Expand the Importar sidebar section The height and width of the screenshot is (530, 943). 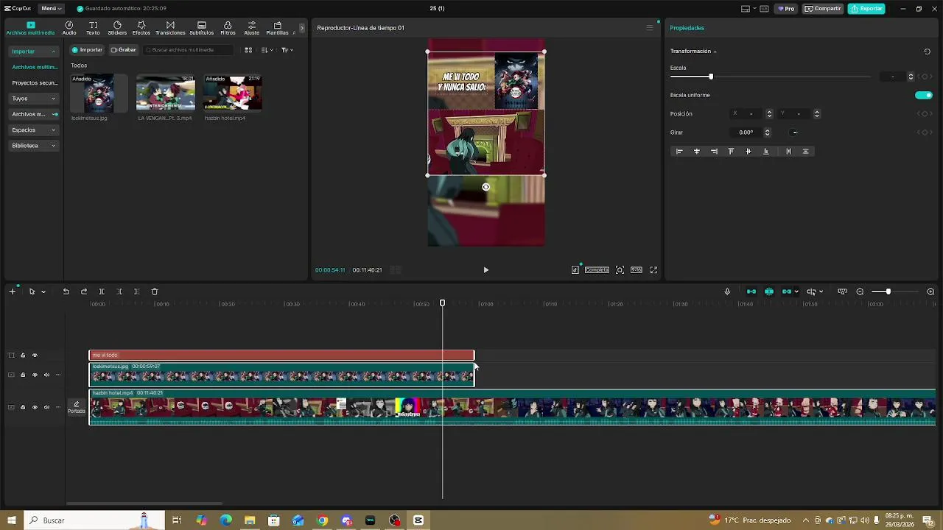pos(34,52)
